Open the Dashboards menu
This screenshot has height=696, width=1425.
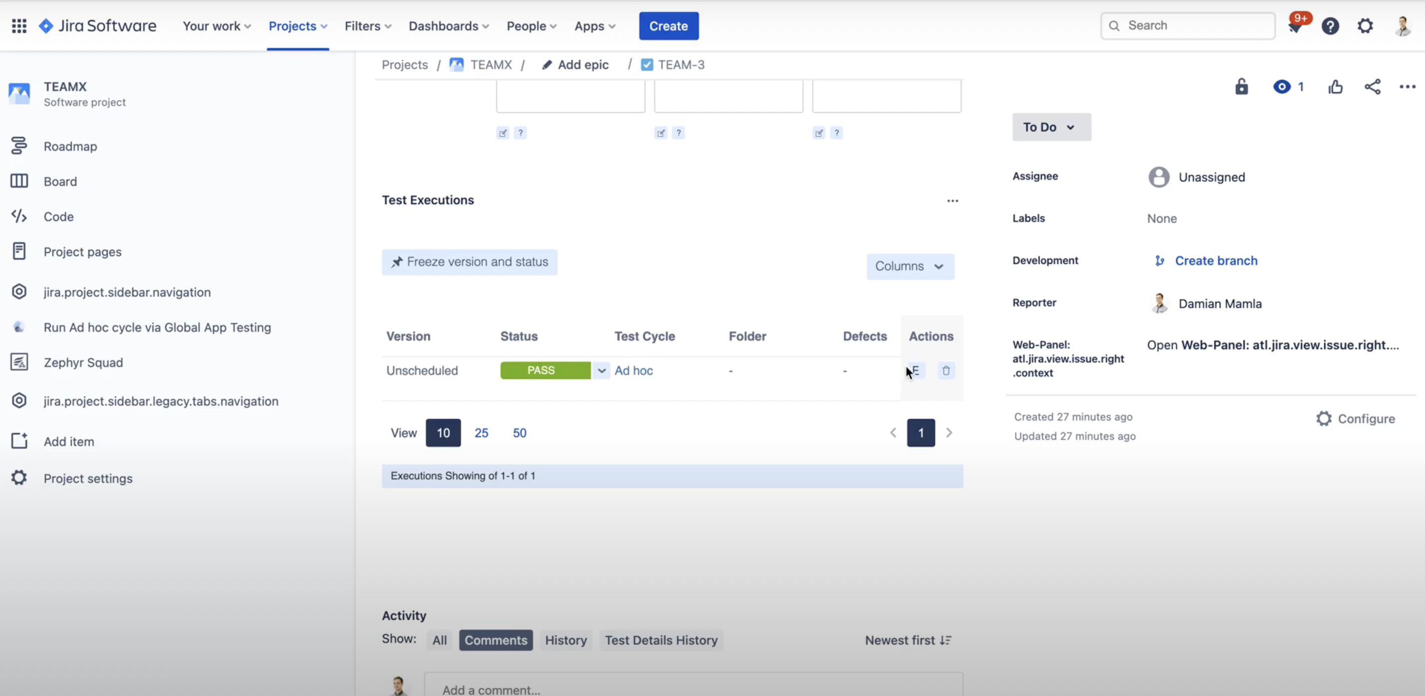pyautogui.click(x=449, y=26)
